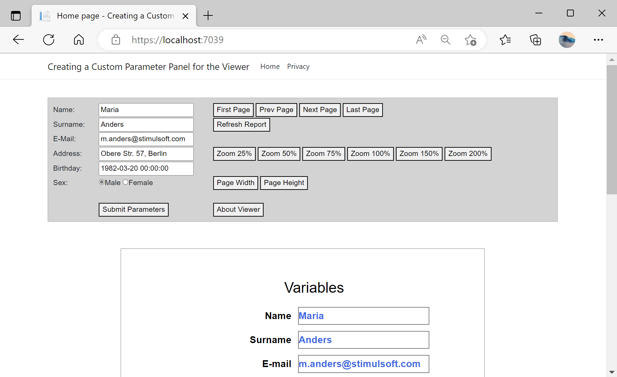Click the profile avatar icon

(x=567, y=40)
